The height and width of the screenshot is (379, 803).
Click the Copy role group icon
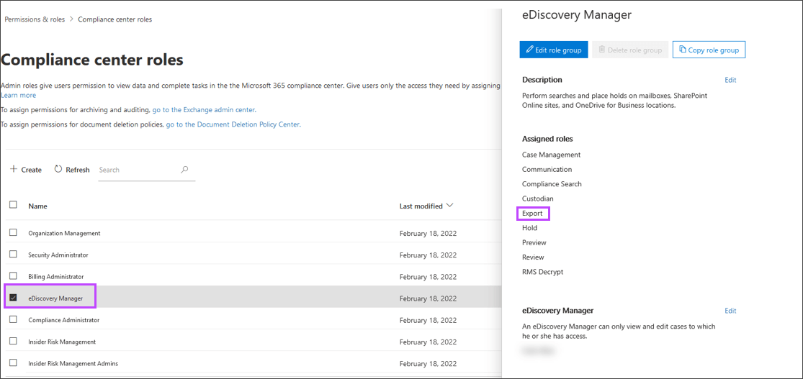tap(682, 50)
